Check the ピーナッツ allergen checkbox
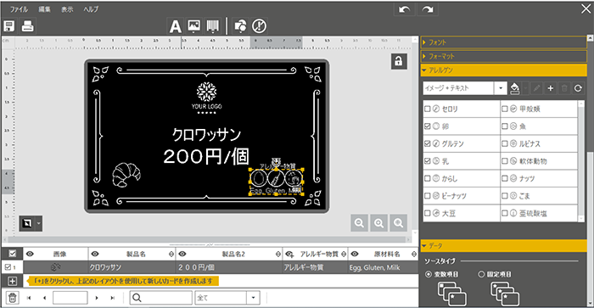This screenshot has width=594, height=308. coord(428,196)
